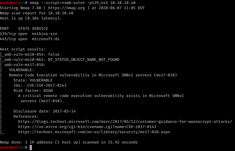Click the 445/tcp open microsoft-ds row

pos(30,39)
